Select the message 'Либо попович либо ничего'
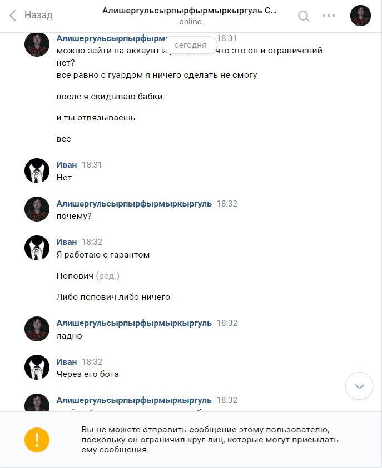The image size is (382, 468). 113,297
